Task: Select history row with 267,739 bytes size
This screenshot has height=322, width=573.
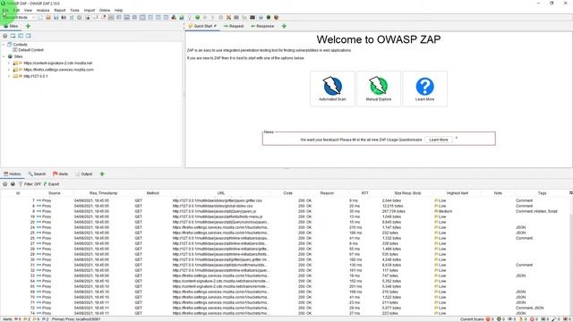Action: [x=285, y=211]
